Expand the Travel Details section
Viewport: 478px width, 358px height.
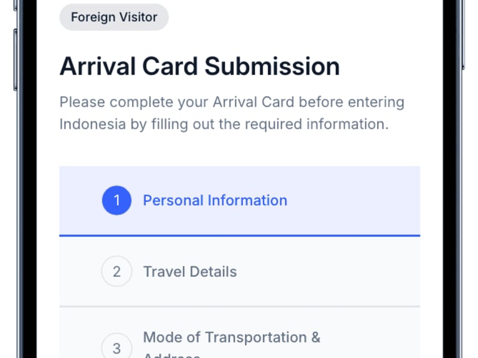tap(189, 271)
